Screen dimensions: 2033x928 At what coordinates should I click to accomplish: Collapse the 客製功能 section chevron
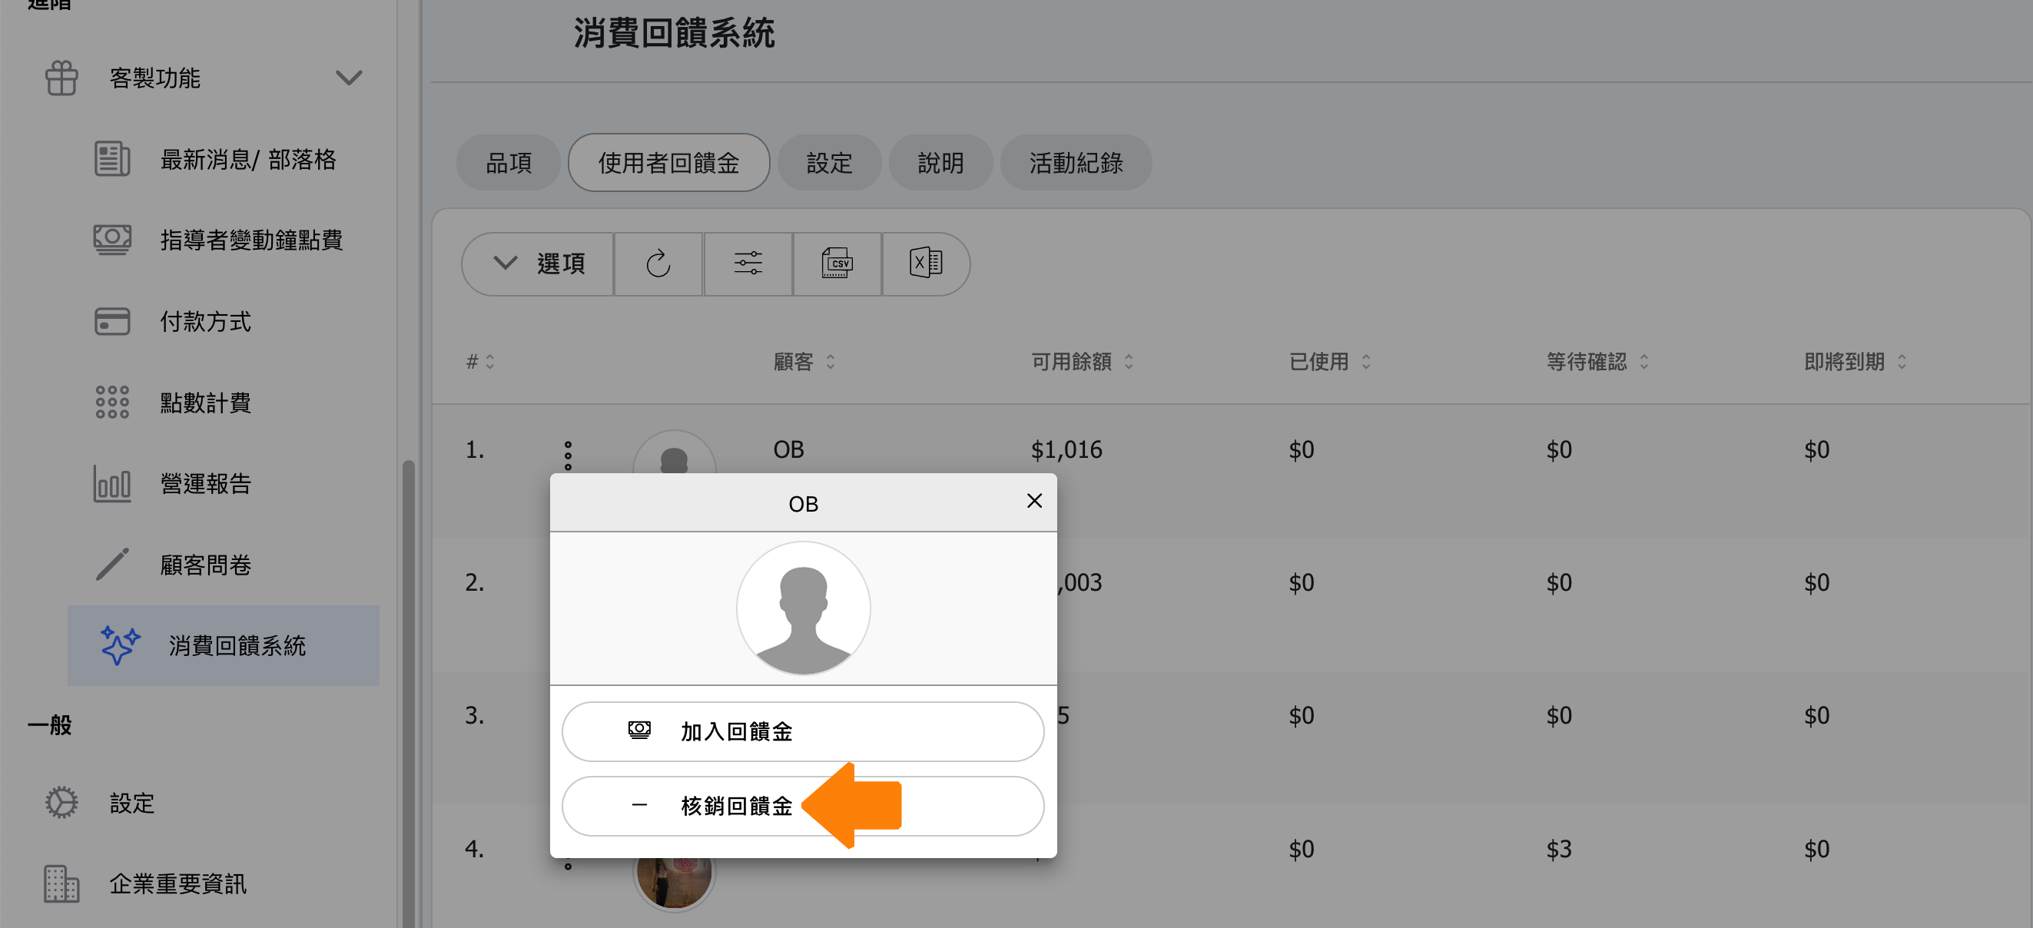(348, 78)
